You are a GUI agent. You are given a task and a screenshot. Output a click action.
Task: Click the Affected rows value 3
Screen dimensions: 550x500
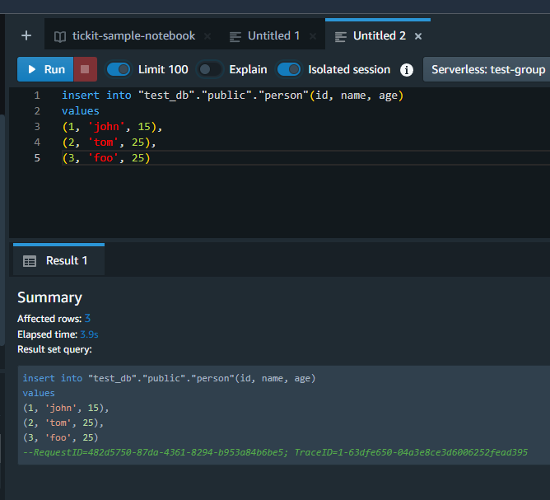click(x=87, y=318)
